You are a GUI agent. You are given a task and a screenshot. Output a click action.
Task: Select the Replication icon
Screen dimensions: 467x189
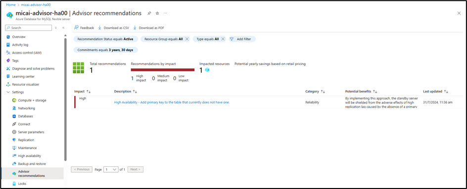(14, 140)
